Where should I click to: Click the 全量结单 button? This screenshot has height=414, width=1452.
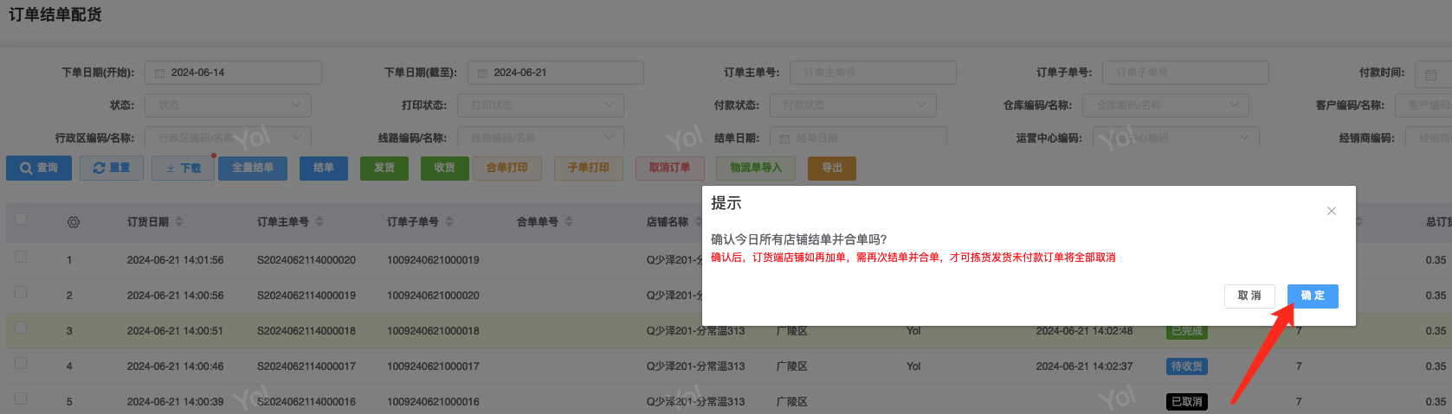253,169
